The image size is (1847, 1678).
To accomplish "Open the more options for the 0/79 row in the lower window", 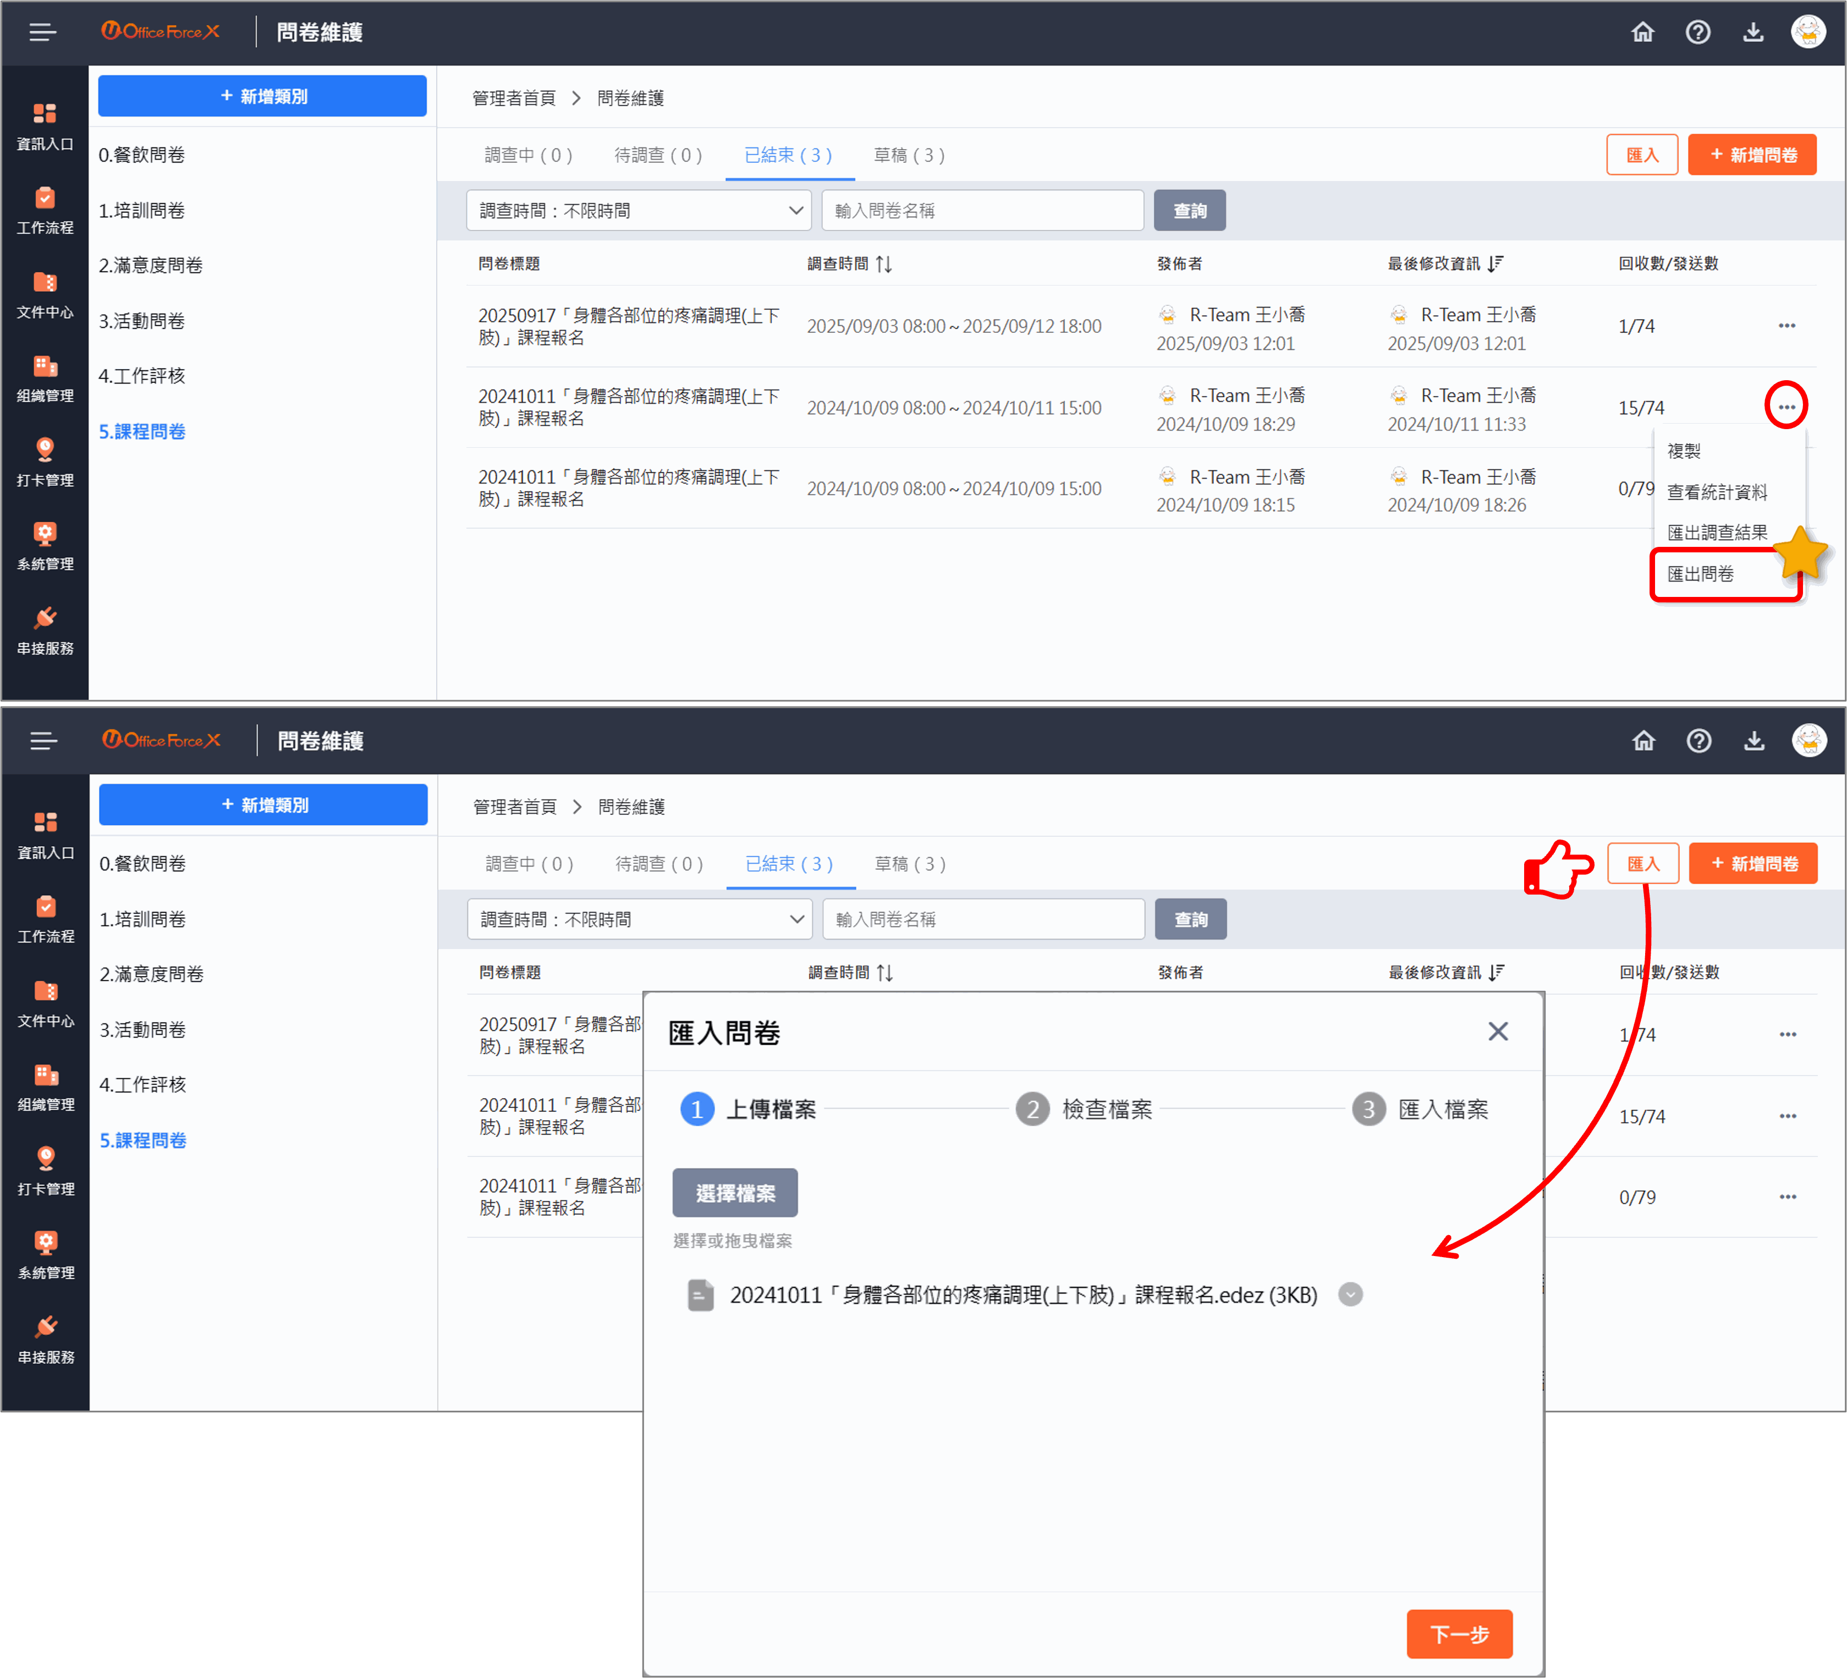I will coord(1788,1197).
